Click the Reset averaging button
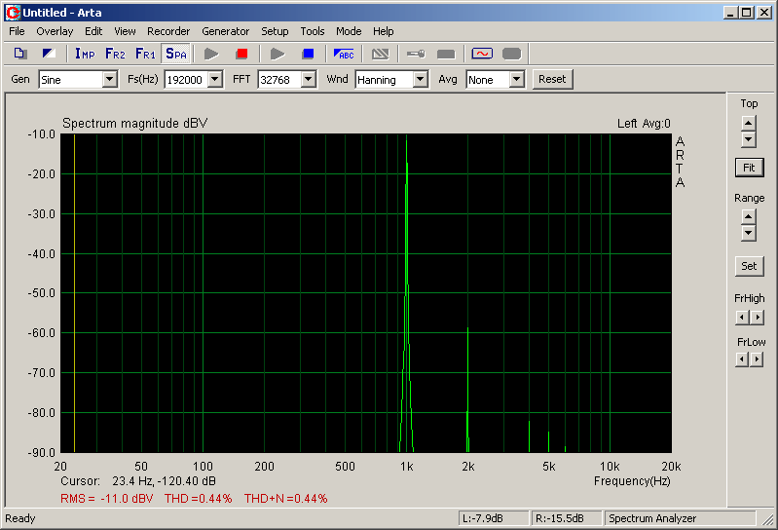This screenshot has width=778, height=530. [552, 80]
